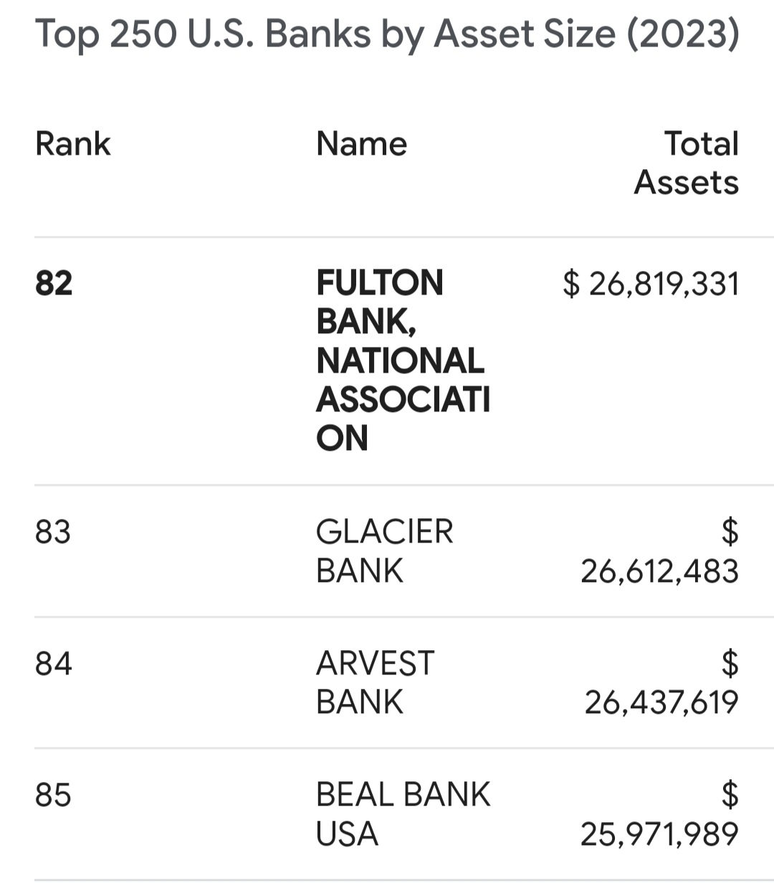774x891 pixels.
Task: Select the table title Top 250 U.S. Banks
Action: point(387,34)
